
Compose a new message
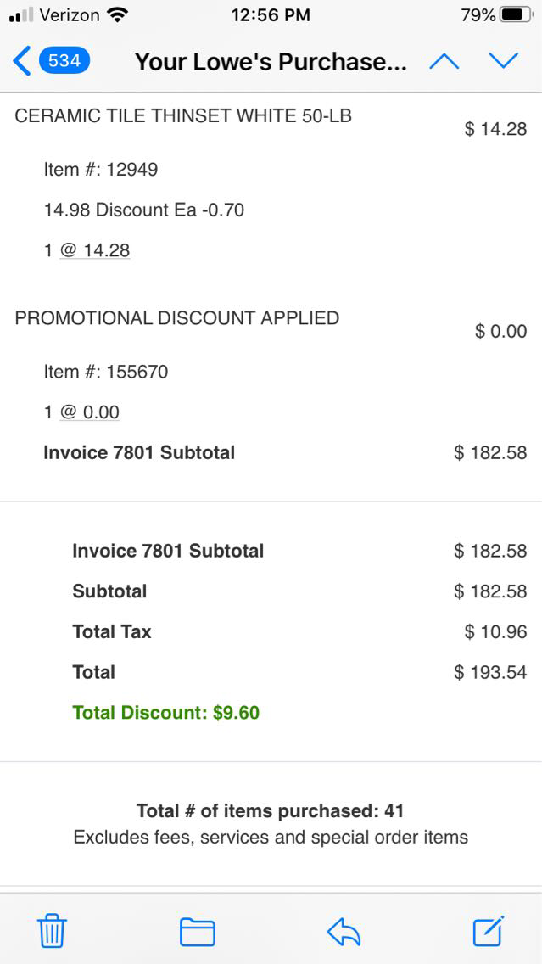point(489,932)
